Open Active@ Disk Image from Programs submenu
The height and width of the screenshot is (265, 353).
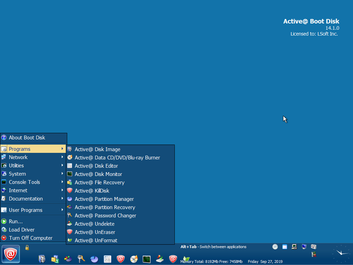pos(120,149)
